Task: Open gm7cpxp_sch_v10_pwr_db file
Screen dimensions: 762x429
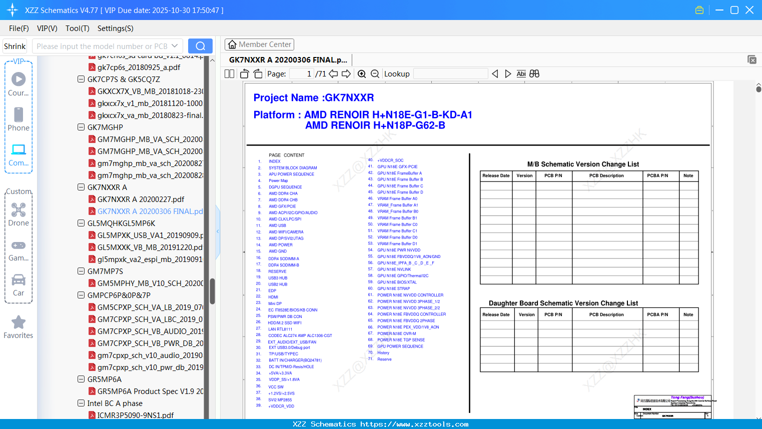Action: point(150,367)
